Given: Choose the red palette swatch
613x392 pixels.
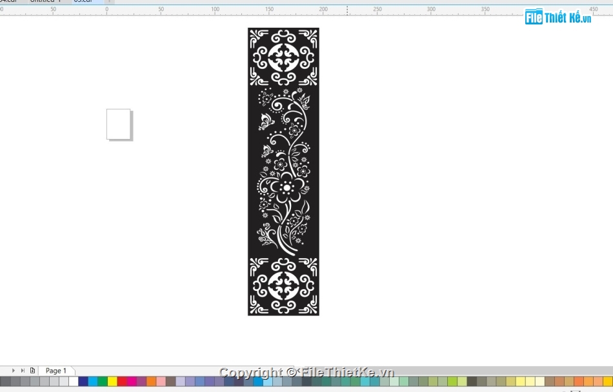Looking at the screenshot, I should pyautogui.click(x=122, y=381).
